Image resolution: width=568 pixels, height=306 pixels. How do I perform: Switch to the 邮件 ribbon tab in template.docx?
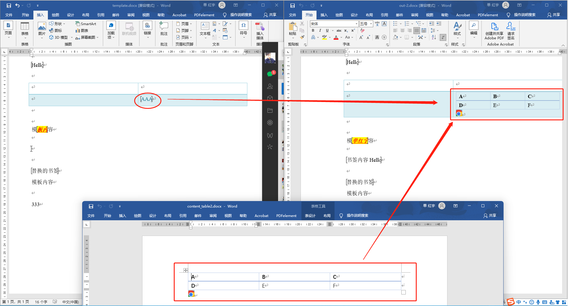pyautogui.click(x=115, y=15)
